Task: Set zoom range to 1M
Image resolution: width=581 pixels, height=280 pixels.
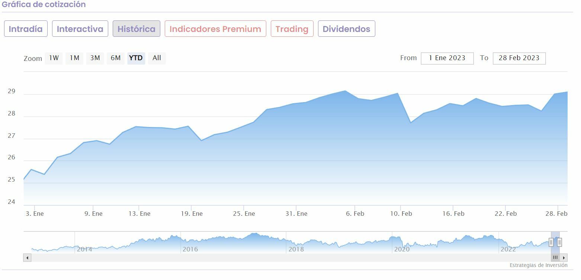Action: 74,58
